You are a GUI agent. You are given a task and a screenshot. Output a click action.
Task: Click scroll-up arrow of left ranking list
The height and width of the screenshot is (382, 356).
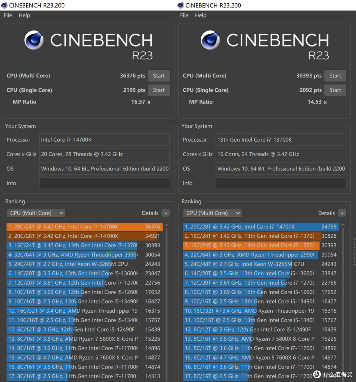tap(166, 226)
